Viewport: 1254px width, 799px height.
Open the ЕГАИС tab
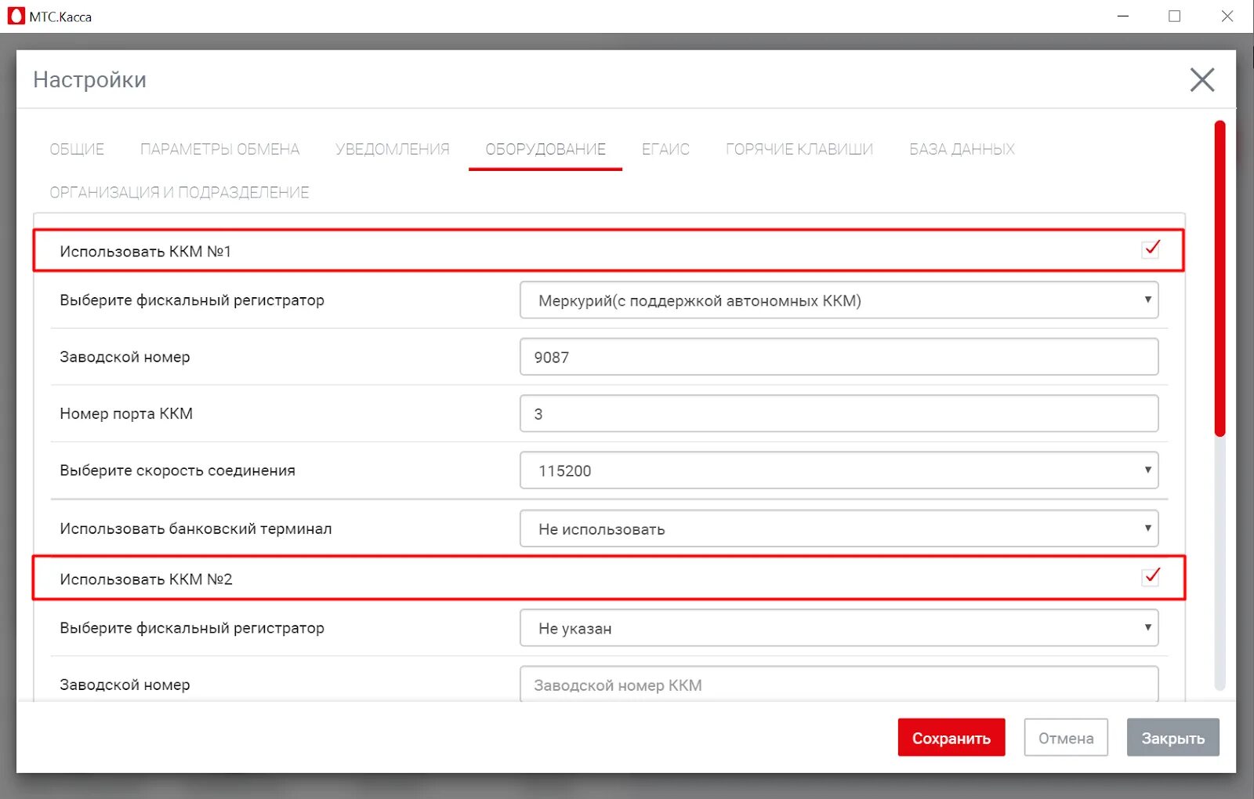[665, 149]
